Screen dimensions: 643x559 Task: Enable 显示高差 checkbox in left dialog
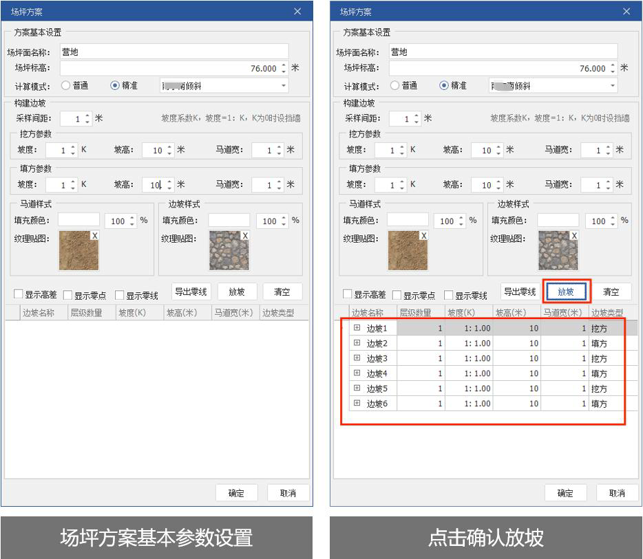(x=19, y=295)
